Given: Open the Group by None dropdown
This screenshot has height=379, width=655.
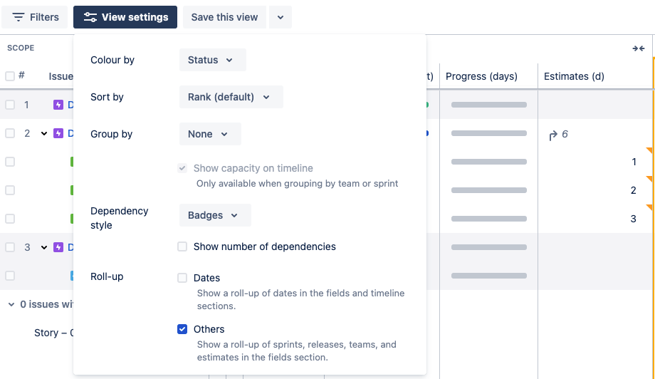Looking at the screenshot, I should click(x=209, y=134).
